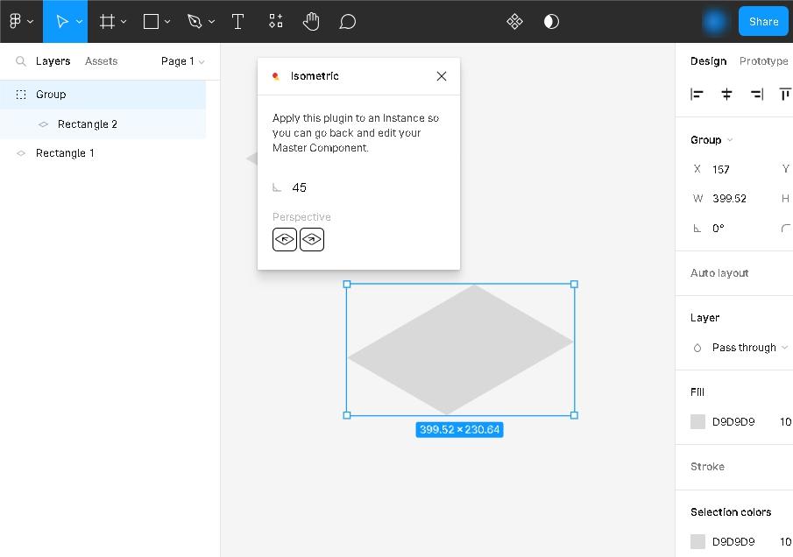Open the Resources tool
This screenshot has height=557, width=793.
click(x=276, y=22)
